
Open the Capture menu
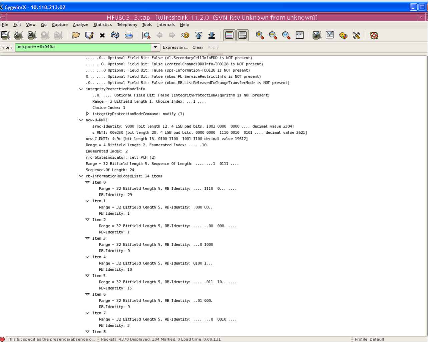tap(60, 25)
